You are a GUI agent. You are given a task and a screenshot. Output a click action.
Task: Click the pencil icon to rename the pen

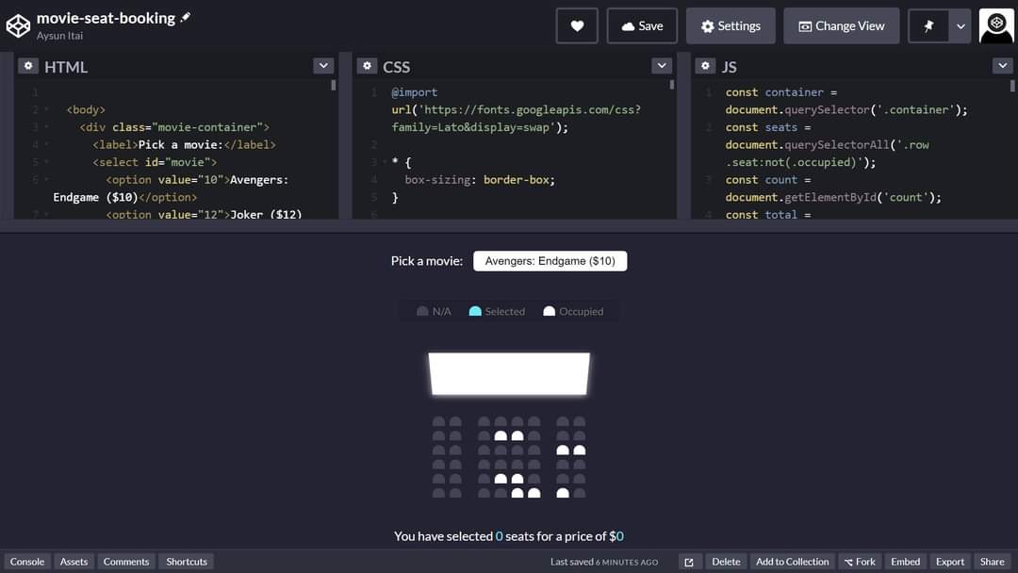[185, 15]
